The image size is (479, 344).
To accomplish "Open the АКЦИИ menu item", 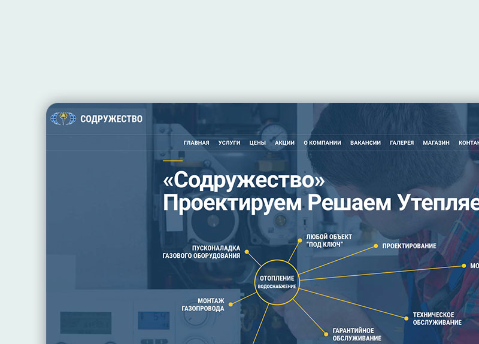I will [285, 143].
